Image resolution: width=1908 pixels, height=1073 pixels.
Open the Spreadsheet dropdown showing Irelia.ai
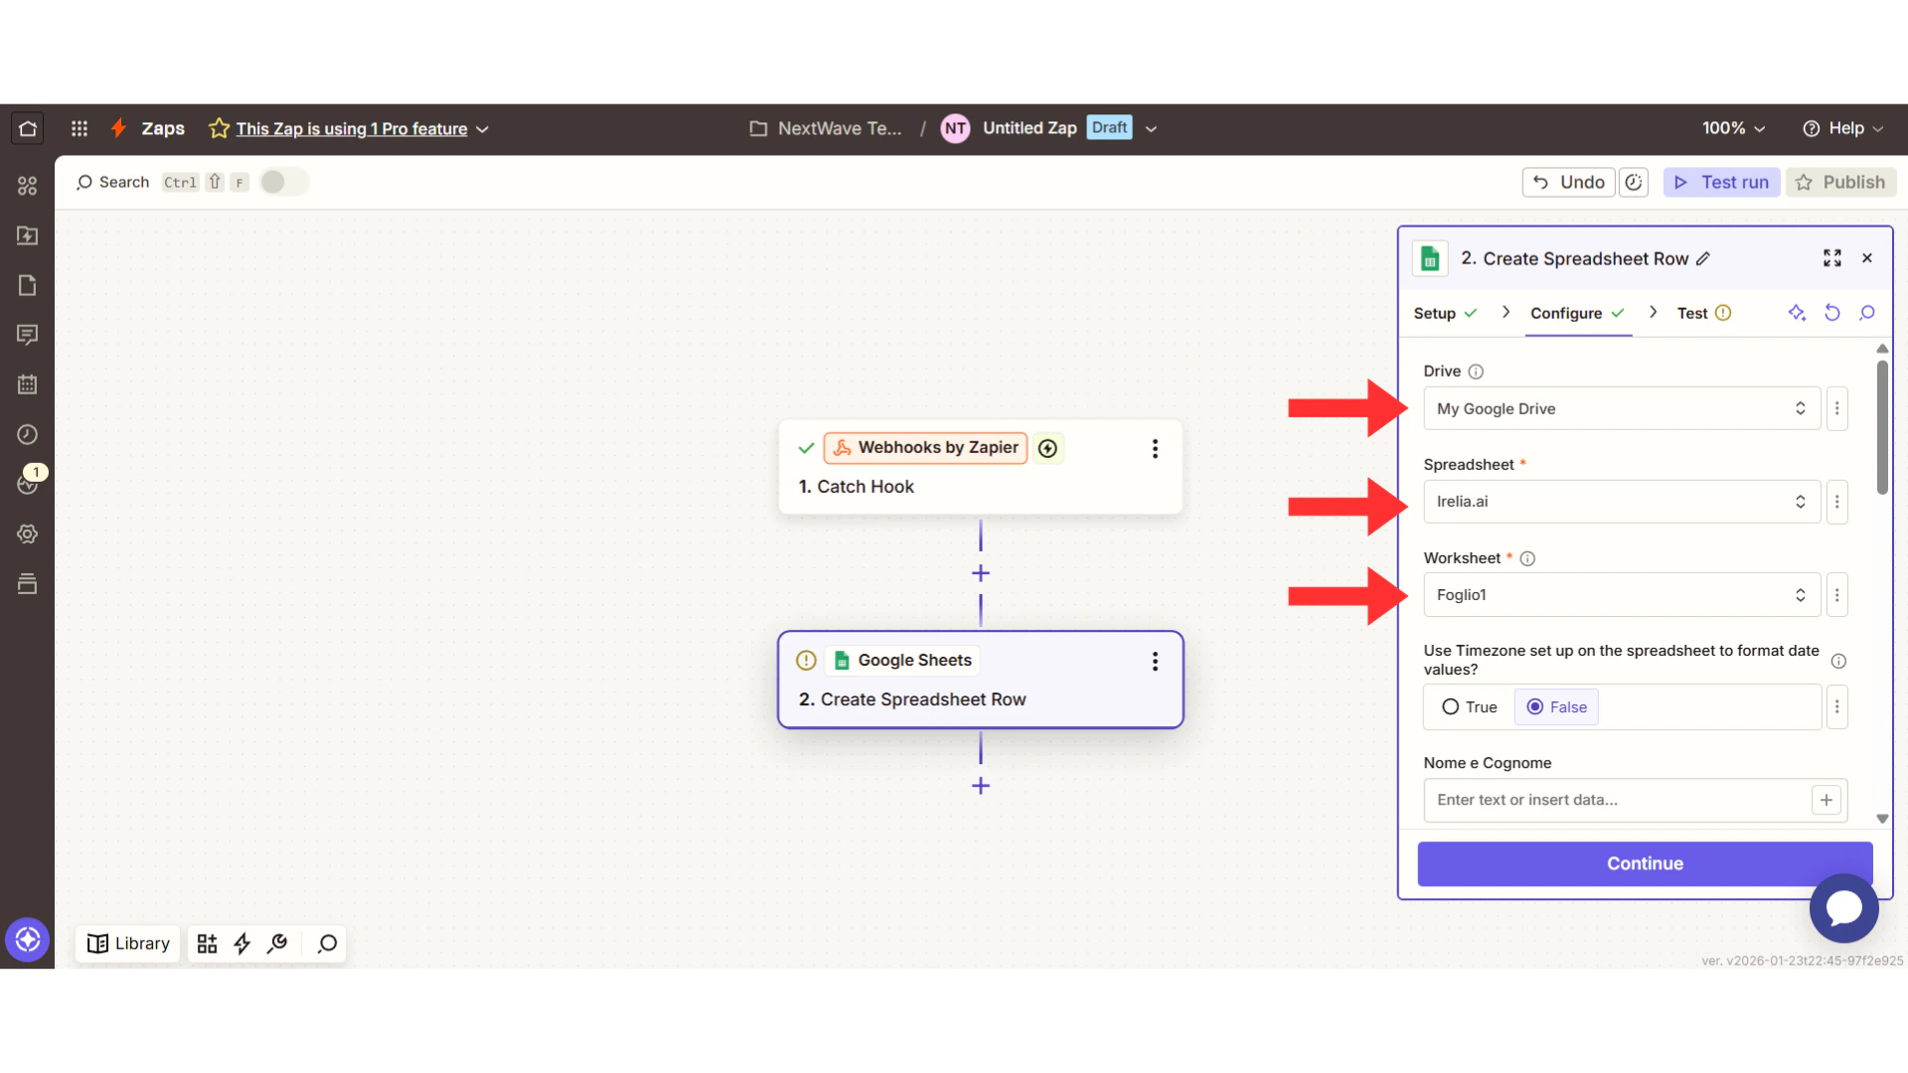click(x=1621, y=502)
